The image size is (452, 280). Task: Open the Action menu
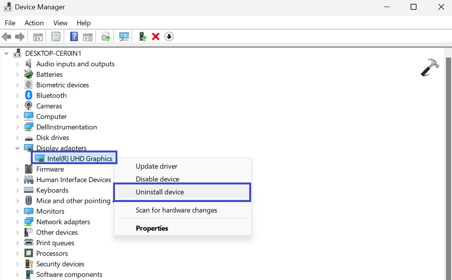pos(34,23)
